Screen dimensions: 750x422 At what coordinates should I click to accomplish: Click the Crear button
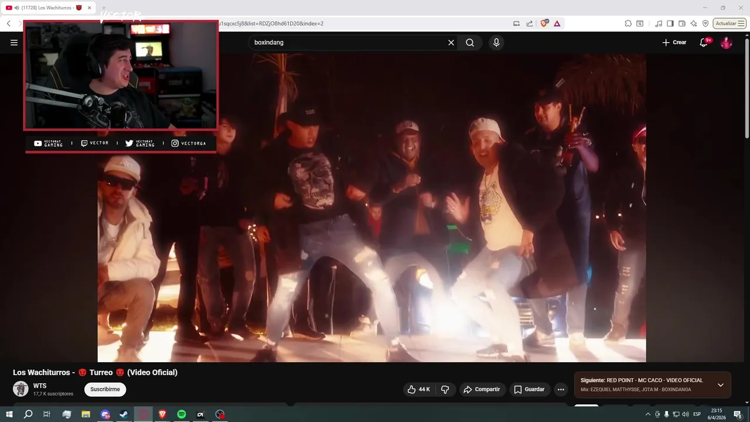pyautogui.click(x=674, y=43)
